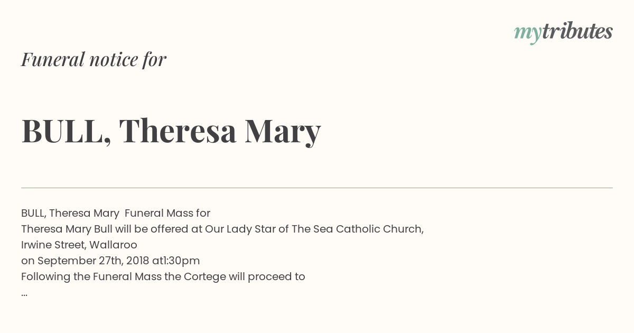
Task: Click the word 'Theresa' in the title
Action: (x=178, y=131)
